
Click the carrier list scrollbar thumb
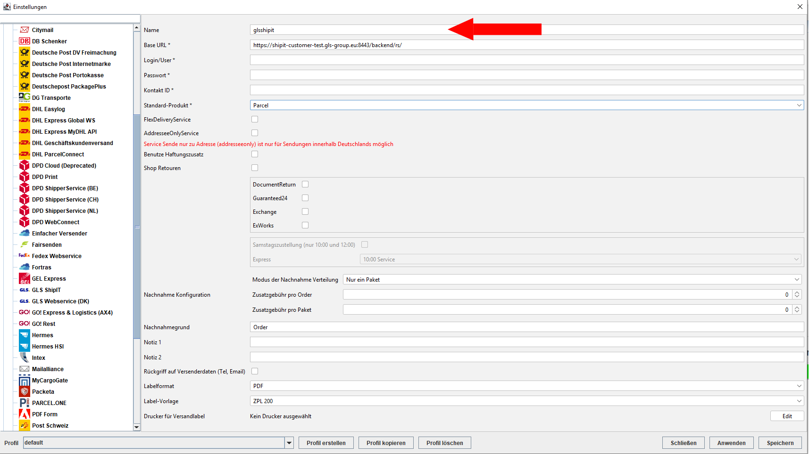coord(137,227)
